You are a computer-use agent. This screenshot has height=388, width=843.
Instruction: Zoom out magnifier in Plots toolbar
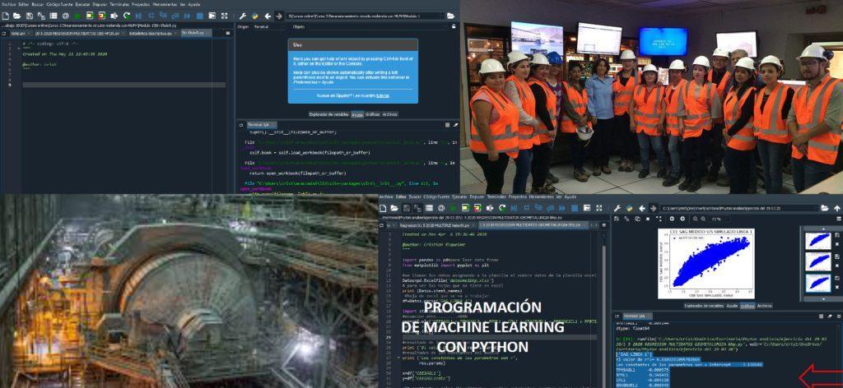click(x=695, y=219)
